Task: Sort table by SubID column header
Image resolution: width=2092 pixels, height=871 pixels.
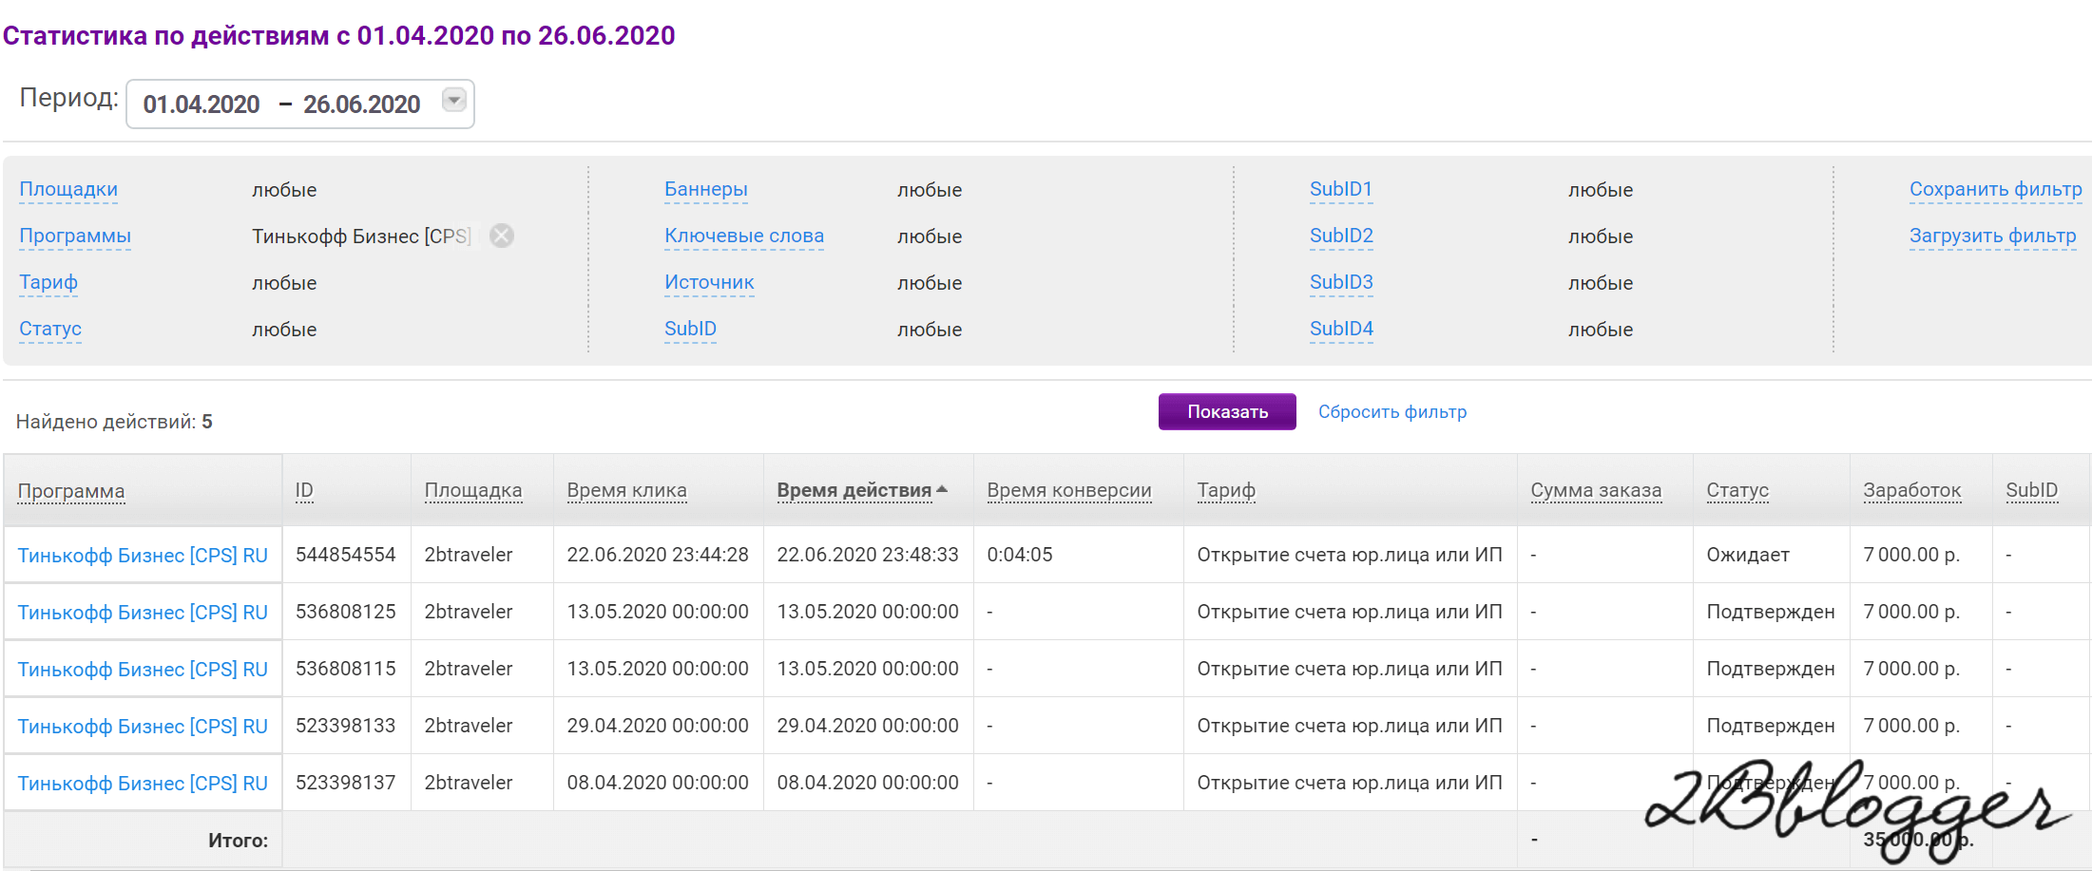Action: click(x=2032, y=490)
